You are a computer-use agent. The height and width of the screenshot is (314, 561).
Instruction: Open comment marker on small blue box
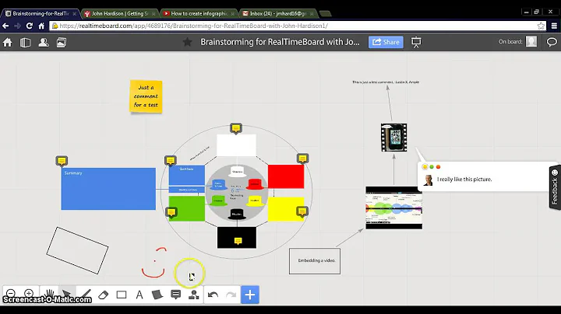(x=171, y=161)
